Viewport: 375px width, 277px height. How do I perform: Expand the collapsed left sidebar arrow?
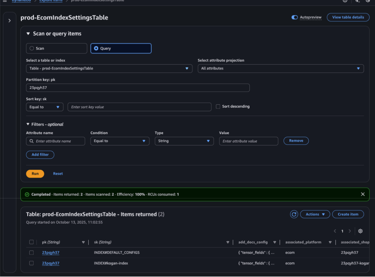coord(10,20)
